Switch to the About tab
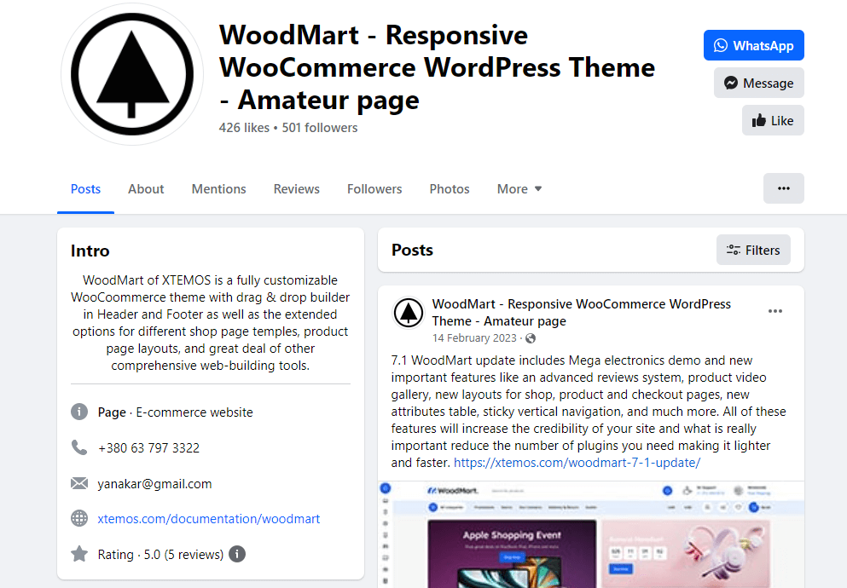This screenshot has width=847, height=588. click(x=146, y=189)
